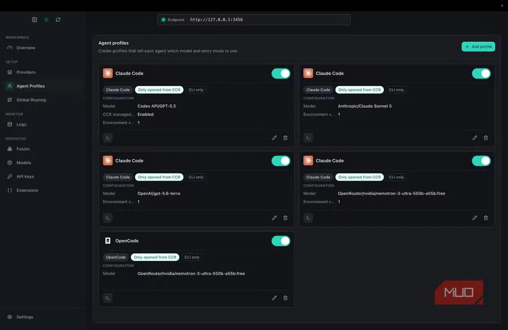Disable the Codex API/GPT-5.5 profile toggle
Screen dimensions: 508x330
tap(281, 73)
